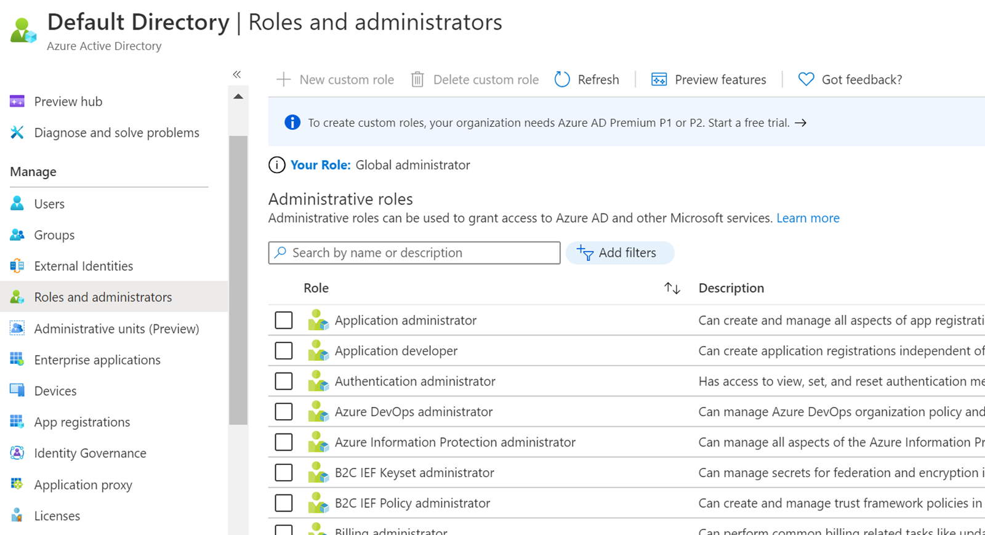
Task: Go to External Identities
Action: [x=84, y=266]
